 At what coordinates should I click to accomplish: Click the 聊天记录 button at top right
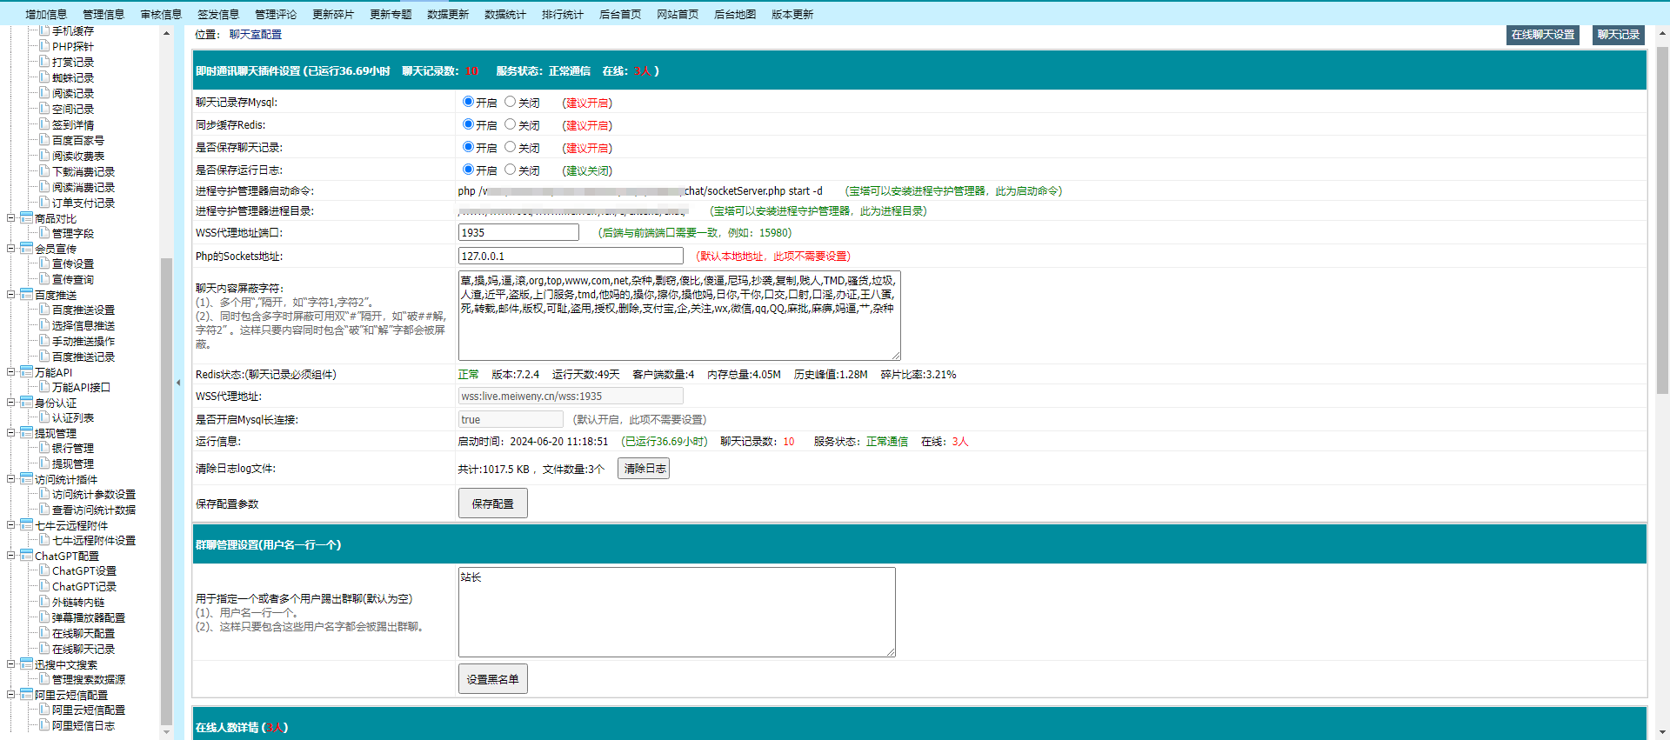coord(1619,35)
